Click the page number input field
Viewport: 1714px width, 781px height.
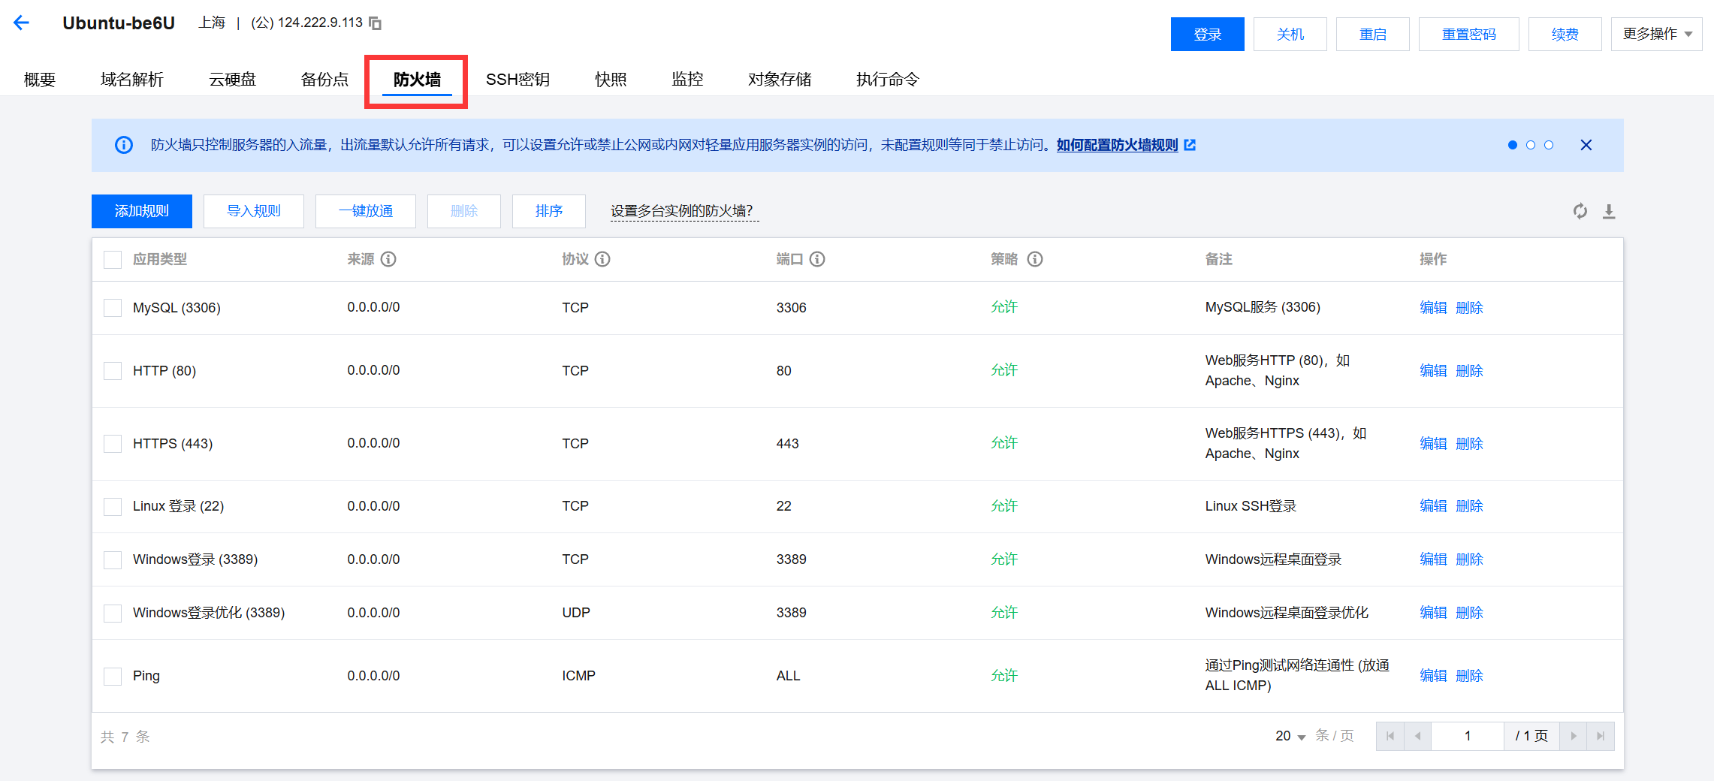[x=1468, y=736]
